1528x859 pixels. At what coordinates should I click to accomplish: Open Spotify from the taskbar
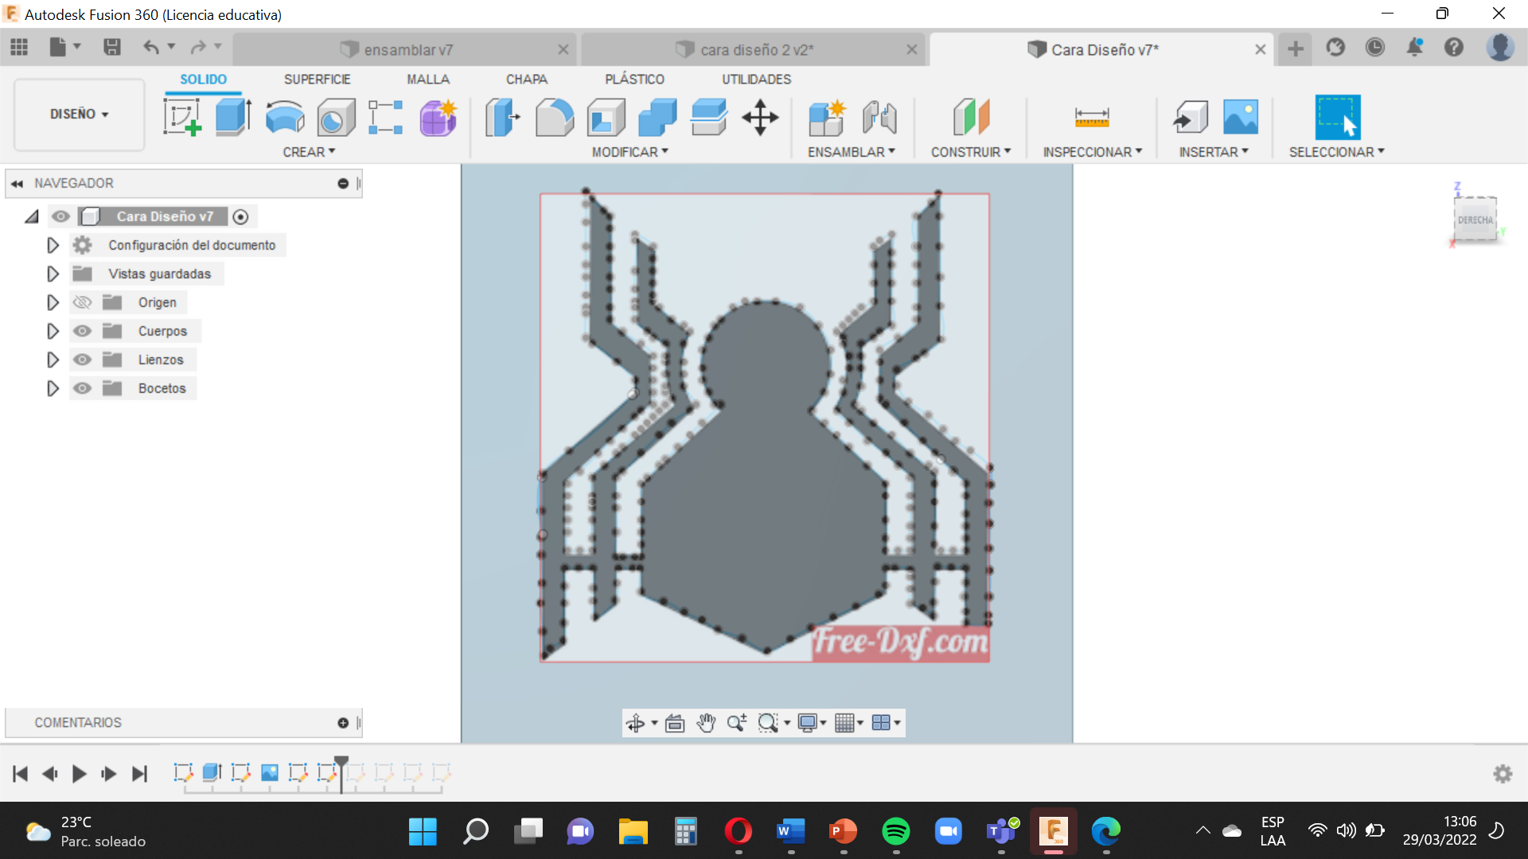click(896, 831)
